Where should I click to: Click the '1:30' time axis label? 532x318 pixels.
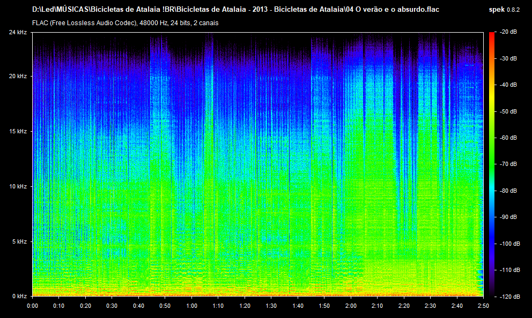point(271,306)
